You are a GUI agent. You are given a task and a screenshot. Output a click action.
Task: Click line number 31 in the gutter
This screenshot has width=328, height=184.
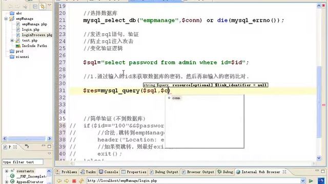[62, 90]
